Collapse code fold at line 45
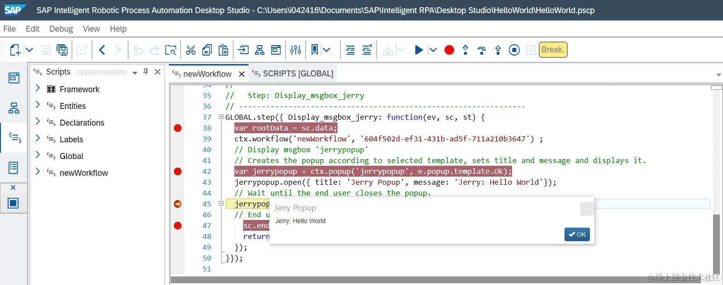Image resolution: width=723 pixels, height=285 pixels. click(221, 204)
